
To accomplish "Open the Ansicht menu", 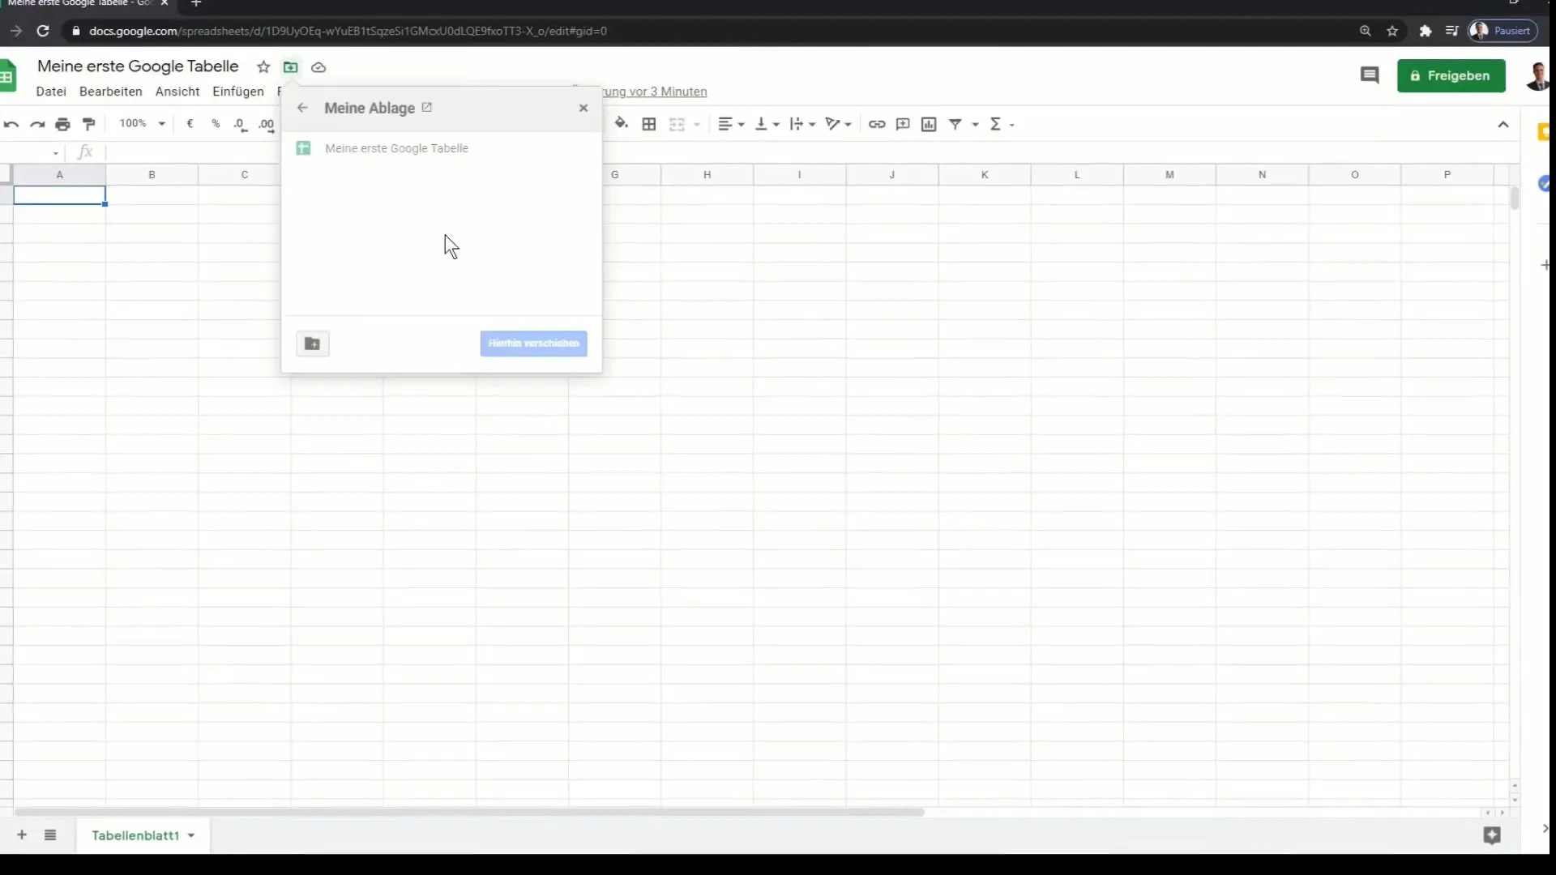I will 177,92.
